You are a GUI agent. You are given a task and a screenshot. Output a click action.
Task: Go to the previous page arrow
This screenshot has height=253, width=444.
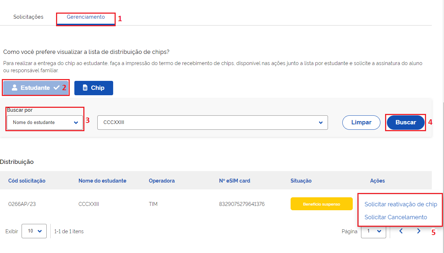[401, 231]
